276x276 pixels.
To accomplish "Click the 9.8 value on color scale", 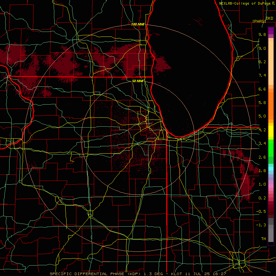I will [262, 34].
